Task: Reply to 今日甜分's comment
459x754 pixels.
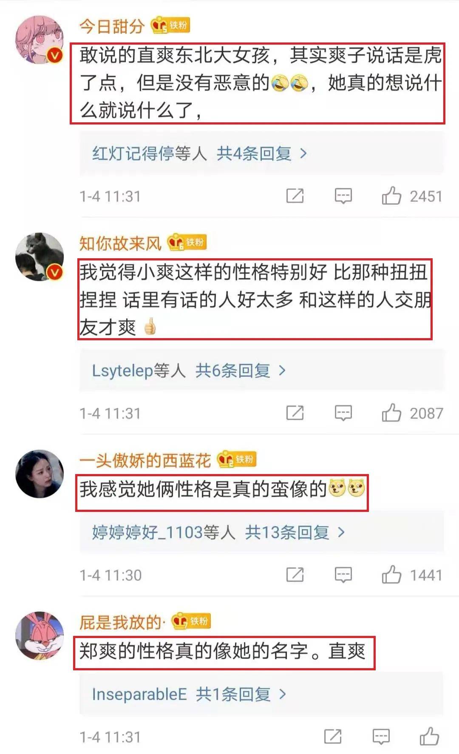Action: coord(343,196)
